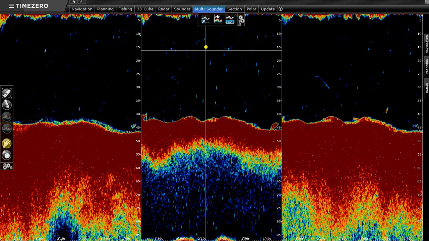Toggle the hand pan tool
This screenshot has height=241, width=429.
[x=7, y=143]
